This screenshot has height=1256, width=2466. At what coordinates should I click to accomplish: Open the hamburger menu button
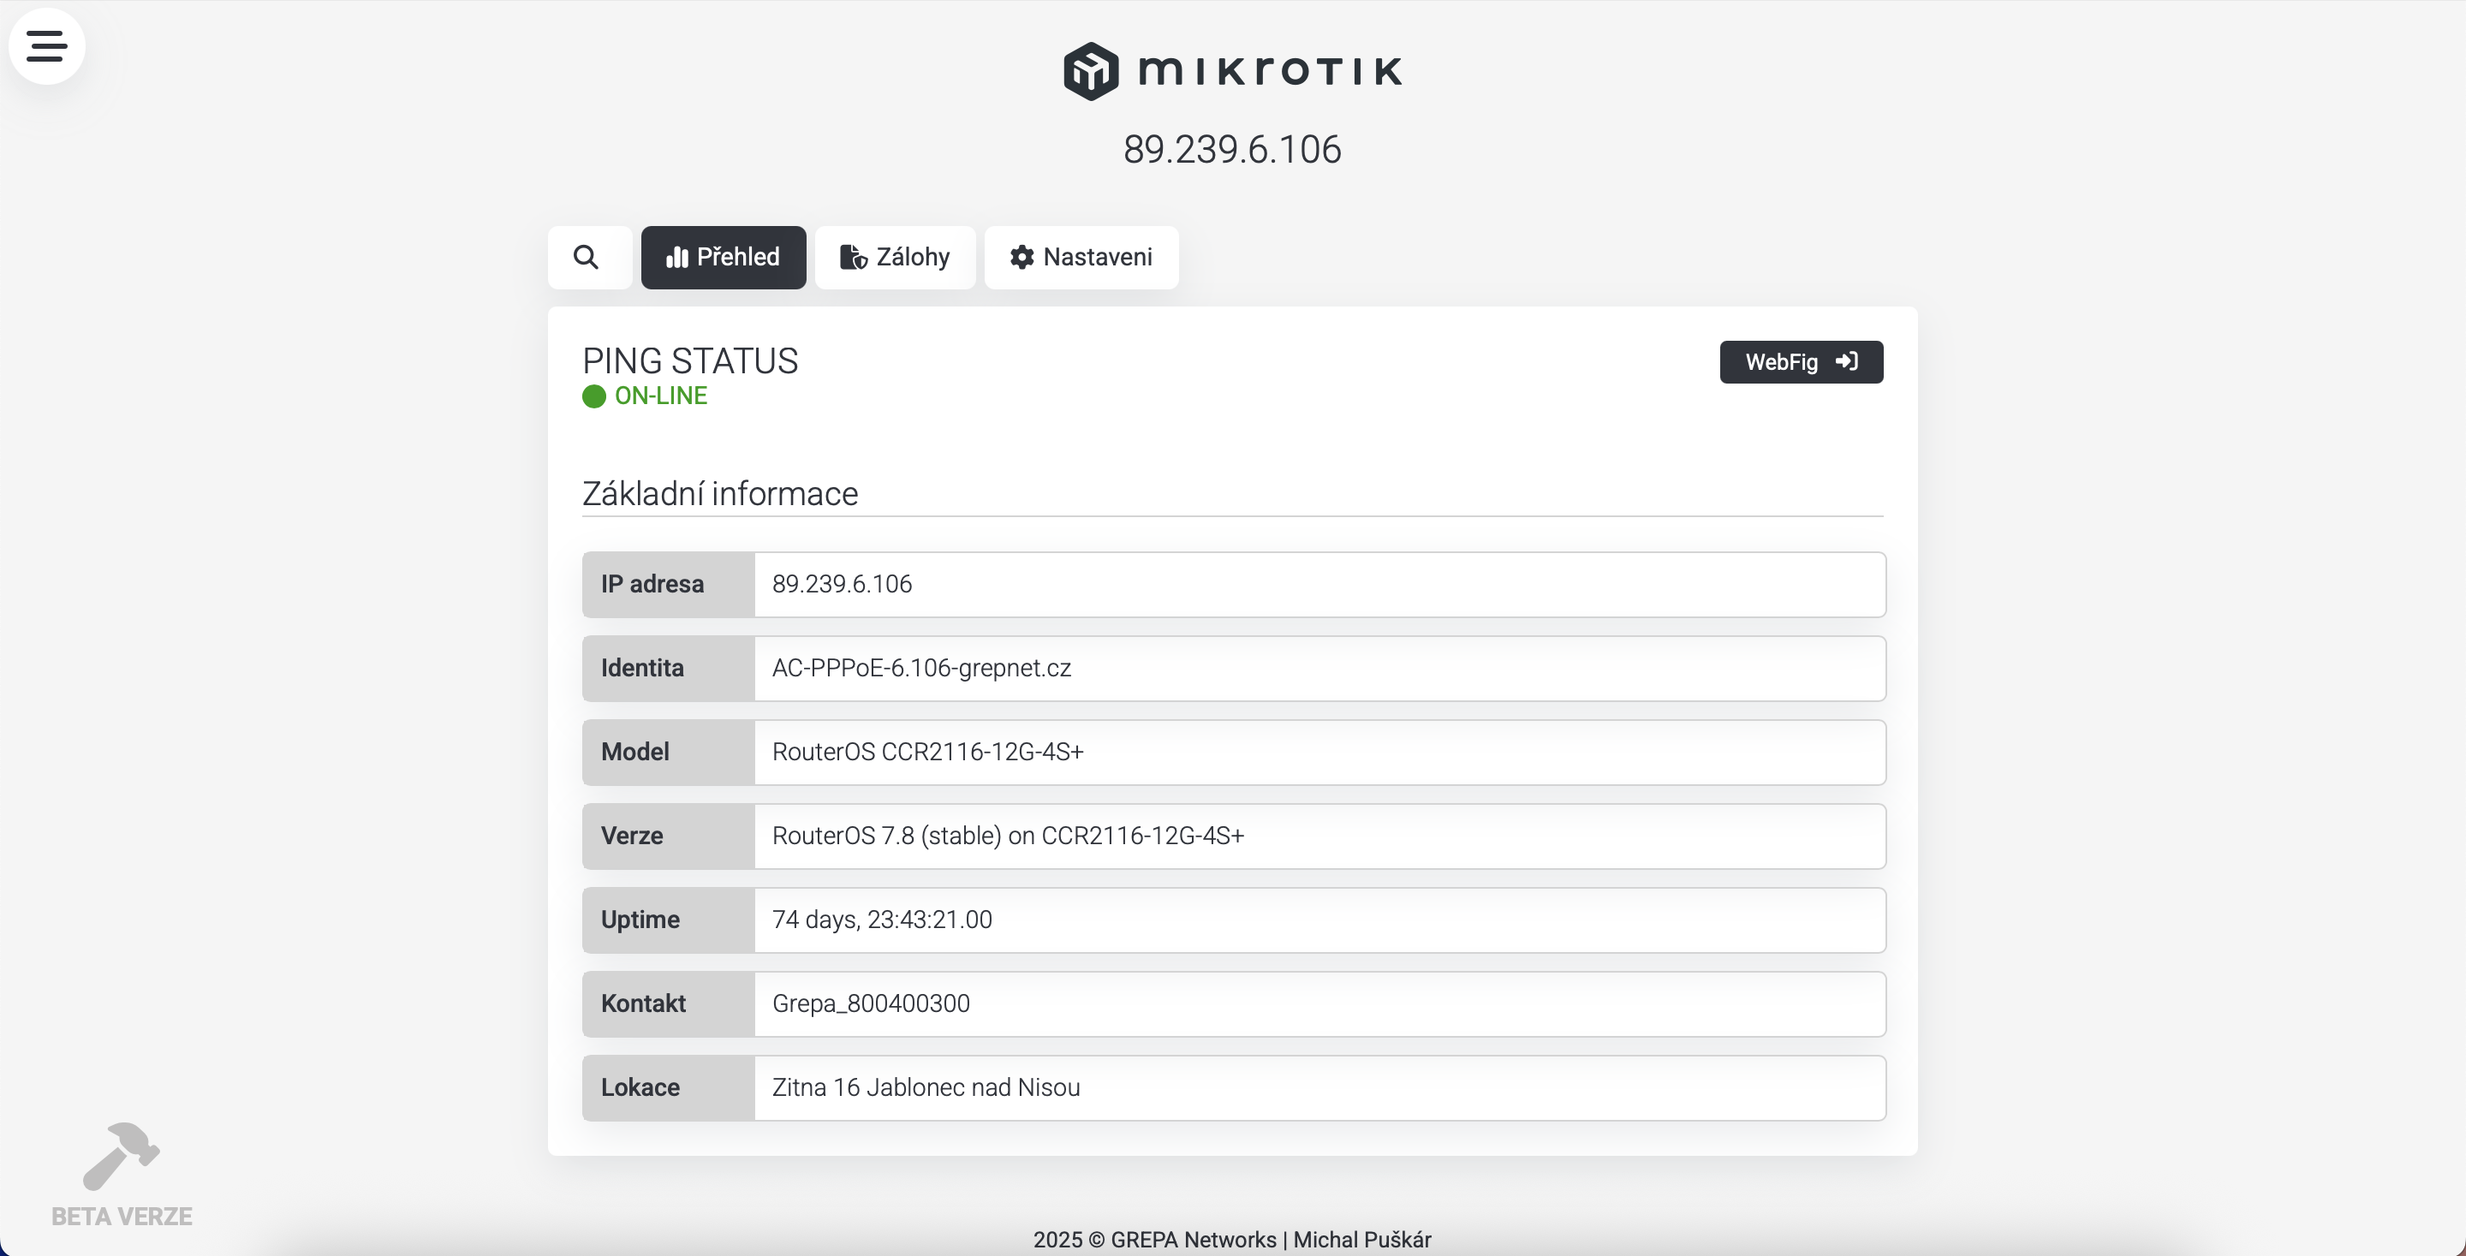tap(46, 46)
